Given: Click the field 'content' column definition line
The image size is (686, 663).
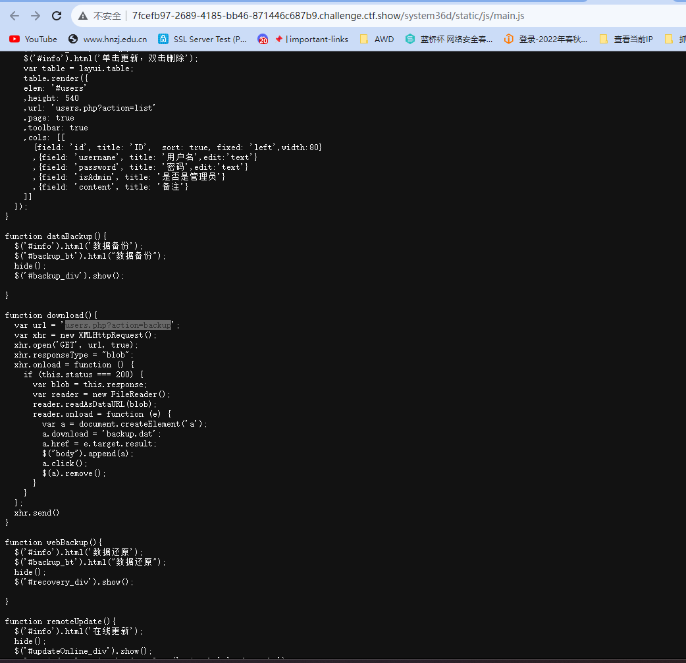Looking at the screenshot, I should point(110,187).
